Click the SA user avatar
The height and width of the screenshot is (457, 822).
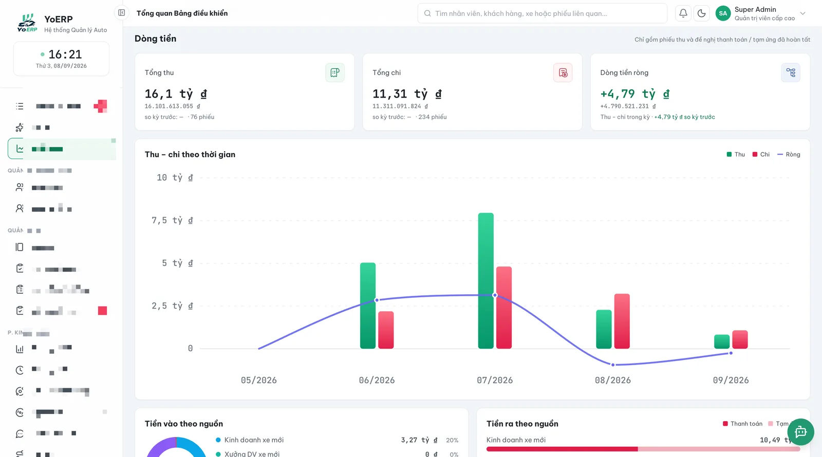tap(723, 13)
